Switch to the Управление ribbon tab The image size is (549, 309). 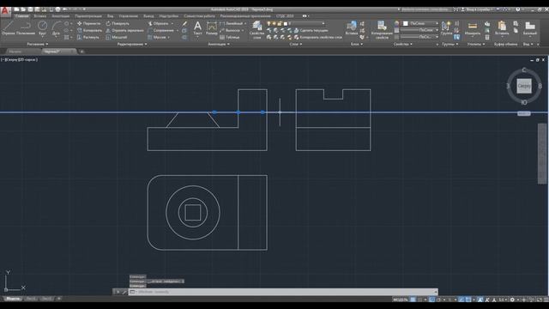coord(128,16)
